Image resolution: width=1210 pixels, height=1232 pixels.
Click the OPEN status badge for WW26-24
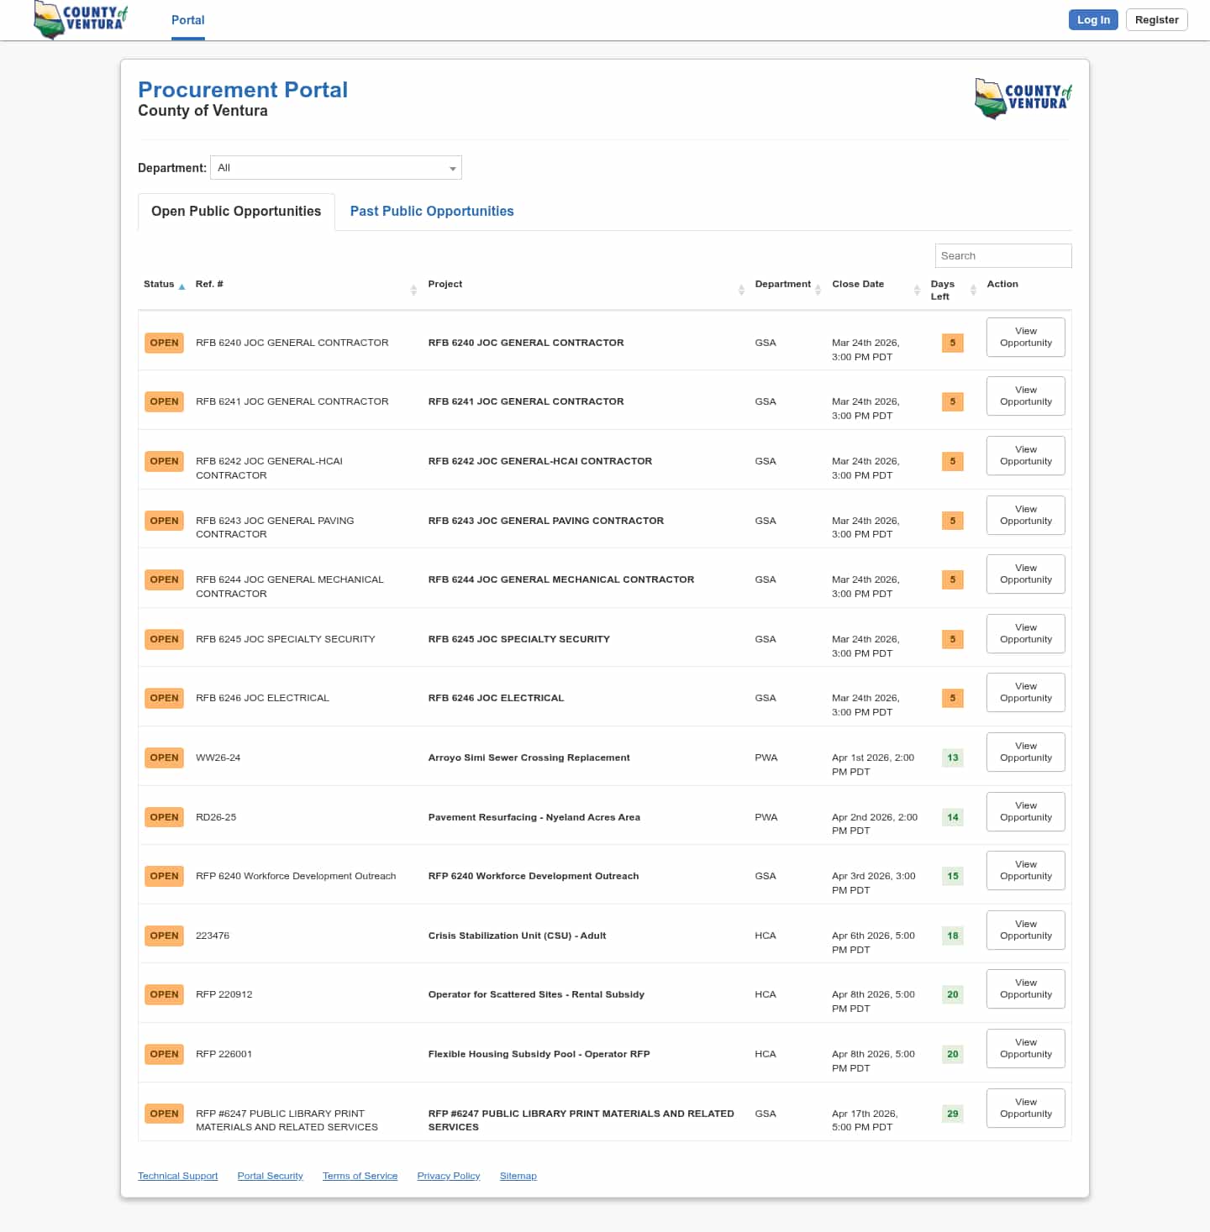164,758
